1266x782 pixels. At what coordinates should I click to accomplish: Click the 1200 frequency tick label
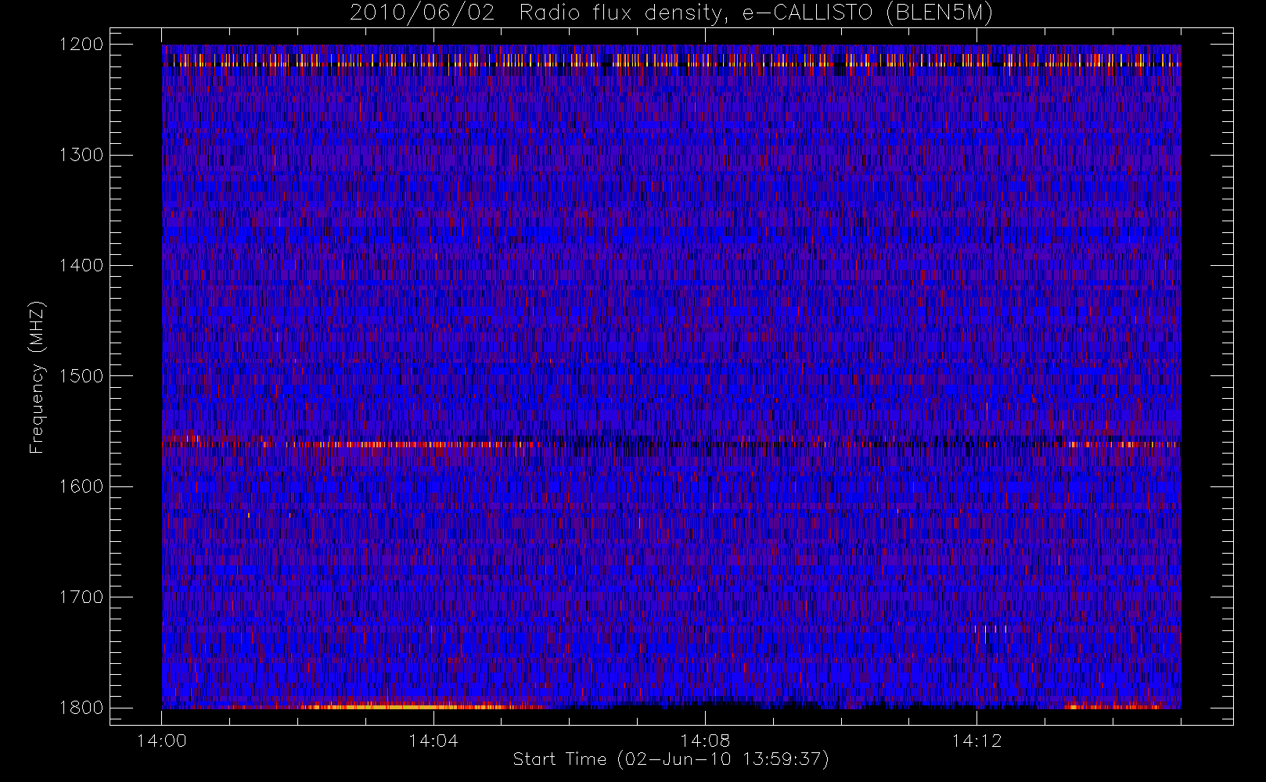pyautogui.click(x=82, y=45)
